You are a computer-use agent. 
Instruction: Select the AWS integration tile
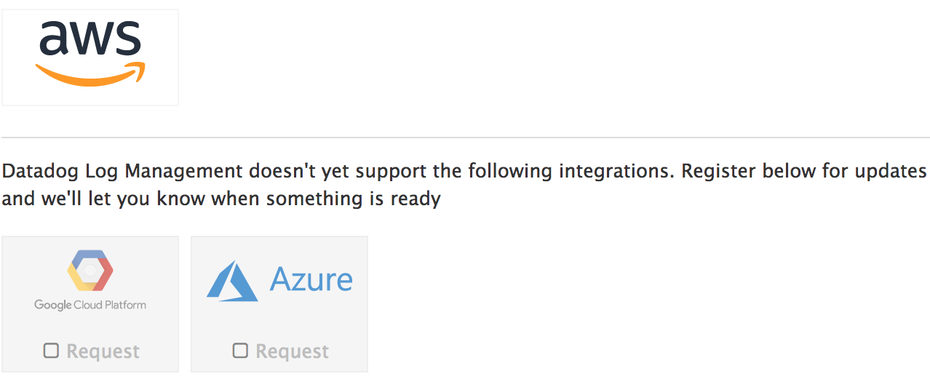coord(90,57)
